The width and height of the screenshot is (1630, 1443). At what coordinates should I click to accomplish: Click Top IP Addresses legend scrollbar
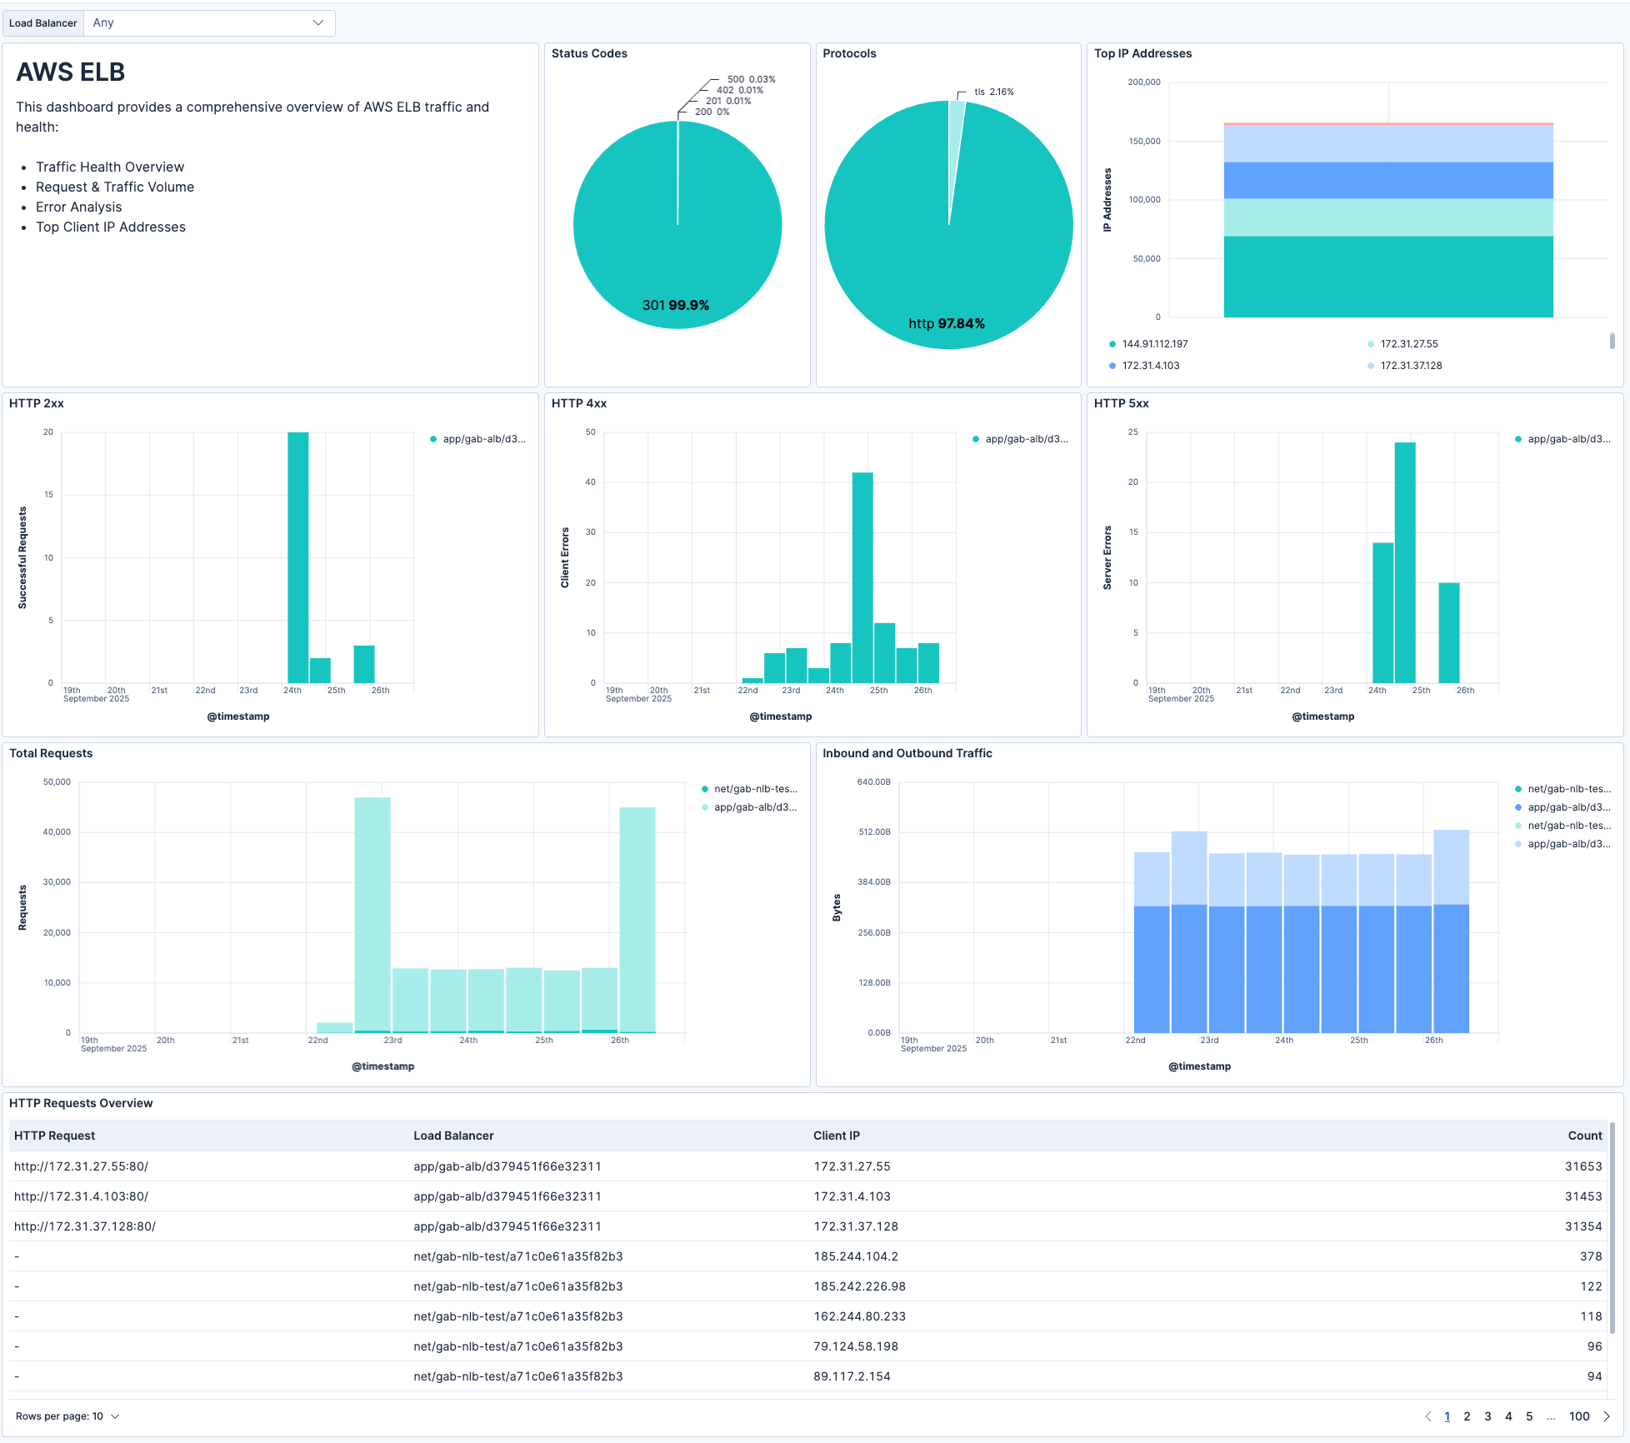[x=1612, y=341]
